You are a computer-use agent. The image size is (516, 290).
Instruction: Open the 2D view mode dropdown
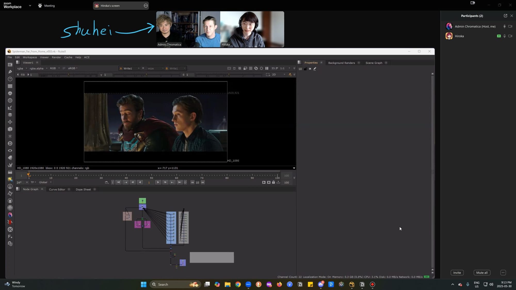[x=278, y=74]
